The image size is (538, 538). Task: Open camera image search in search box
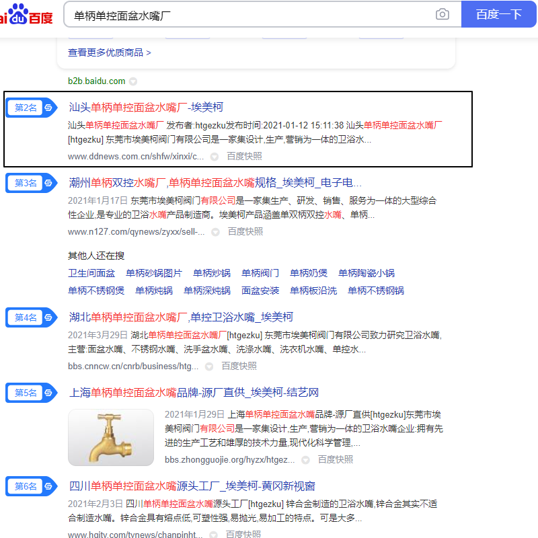[443, 14]
